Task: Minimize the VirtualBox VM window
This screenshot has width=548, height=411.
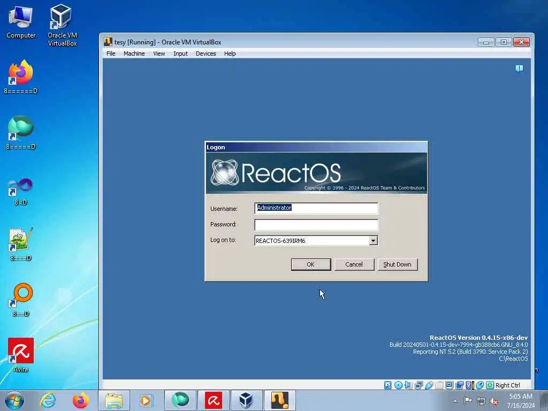Action: (486, 42)
